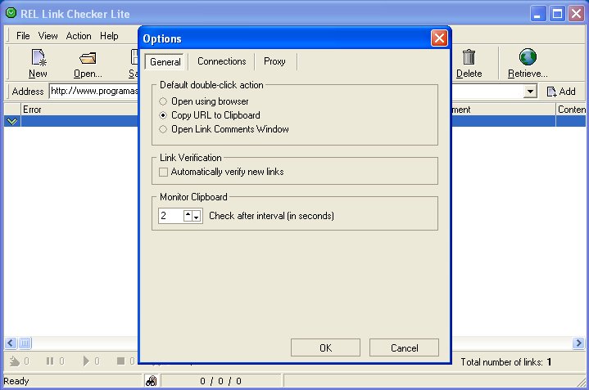
Task: Click the play counter icon at bottom
Action: 86,361
